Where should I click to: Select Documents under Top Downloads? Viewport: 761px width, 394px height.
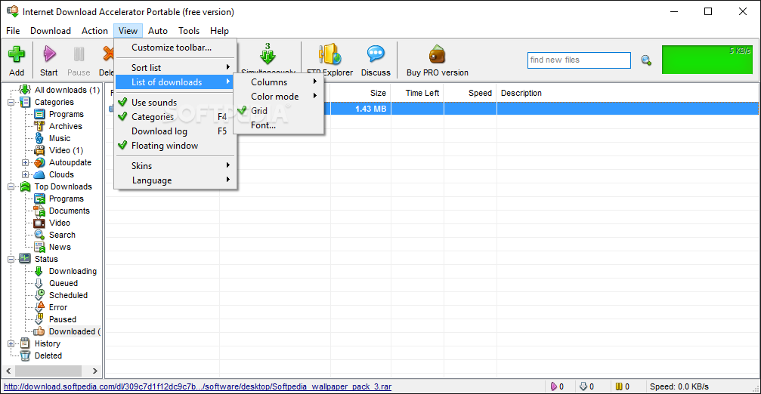coord(69,211)
